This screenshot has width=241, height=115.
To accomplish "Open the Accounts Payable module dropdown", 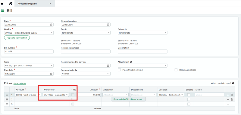I will pos(35,4).
